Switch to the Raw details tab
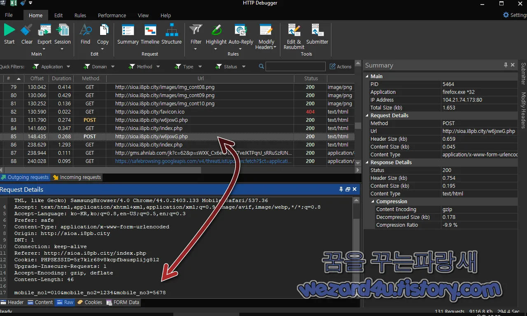 (65, 302)
